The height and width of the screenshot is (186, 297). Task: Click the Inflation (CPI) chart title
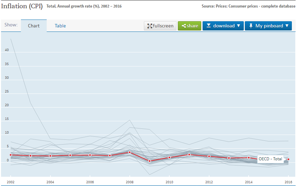tap(22, 6)
